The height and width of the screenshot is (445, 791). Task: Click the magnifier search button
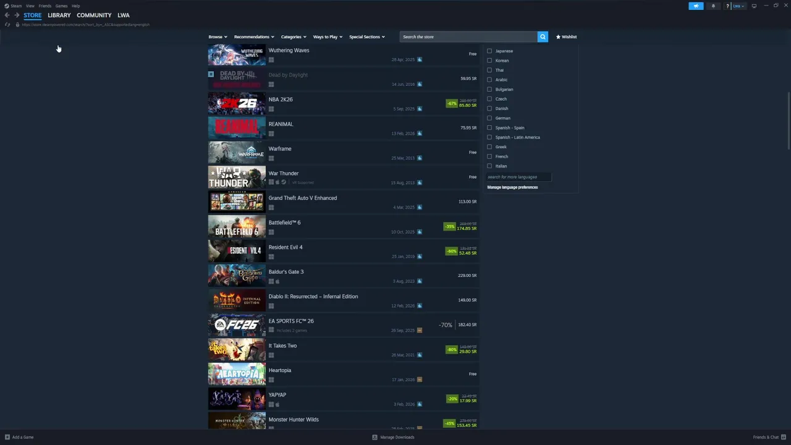click(x=543, y=36)
